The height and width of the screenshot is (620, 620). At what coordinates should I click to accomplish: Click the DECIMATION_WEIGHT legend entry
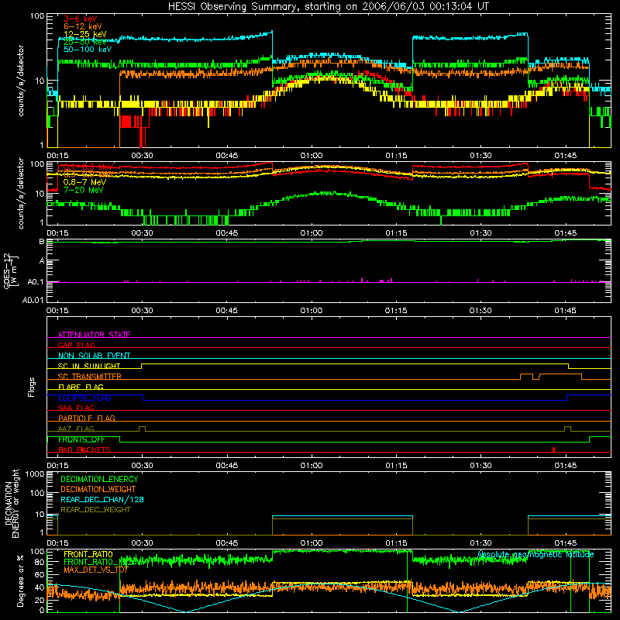click(x=98, y=489)
